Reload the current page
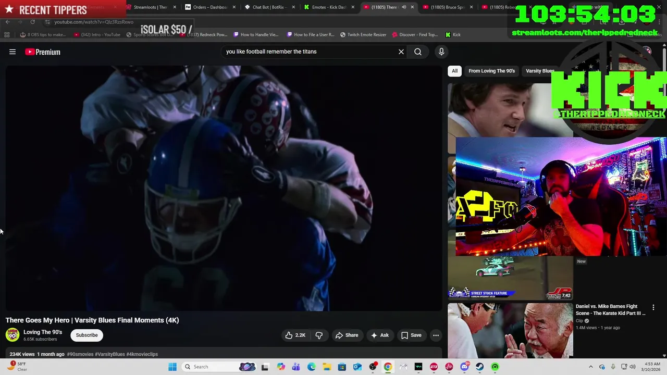Viewport: 667px width, 375px height. 32,22
